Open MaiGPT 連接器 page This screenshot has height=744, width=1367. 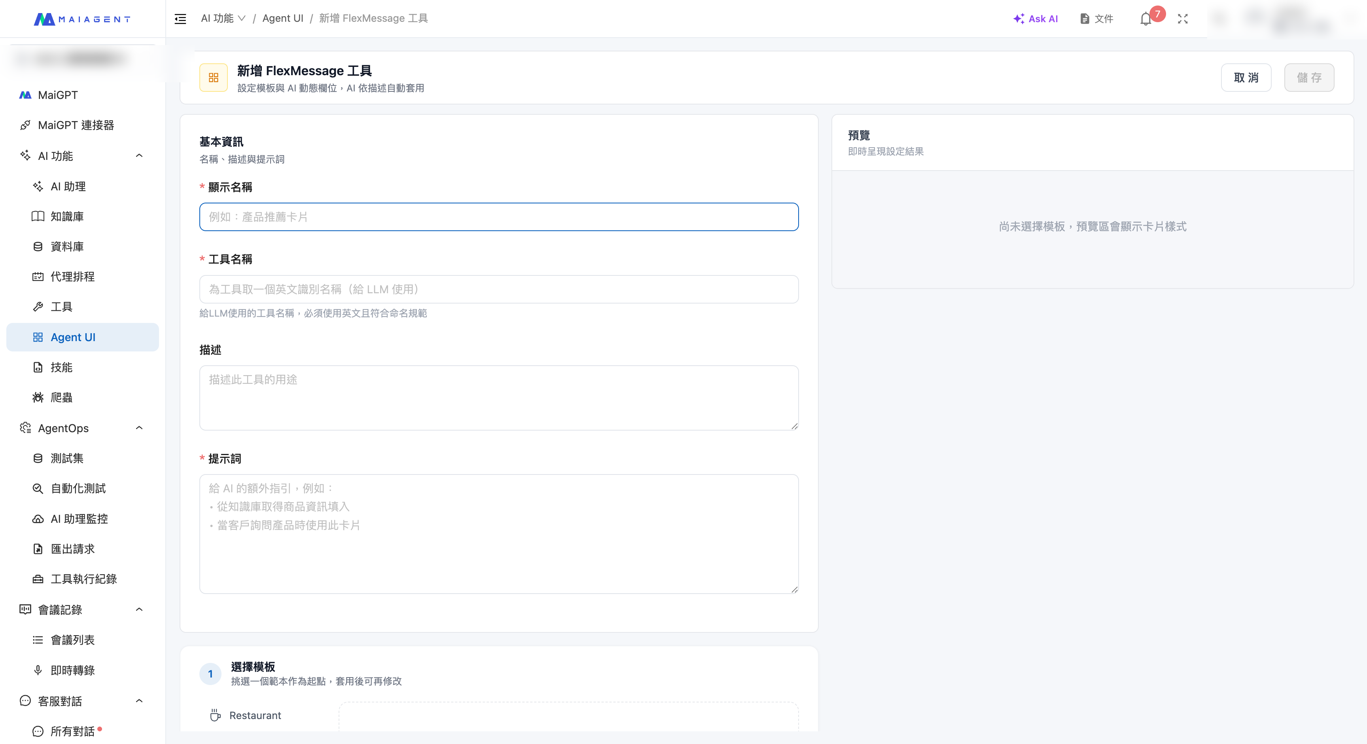point(82,125)
